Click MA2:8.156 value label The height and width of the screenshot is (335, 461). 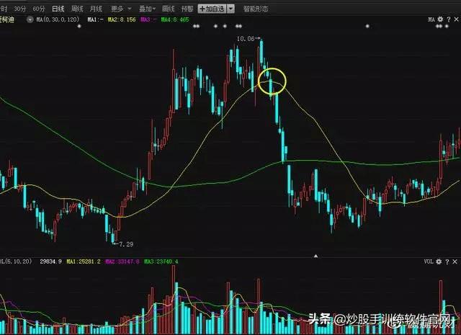coord(122,19)
